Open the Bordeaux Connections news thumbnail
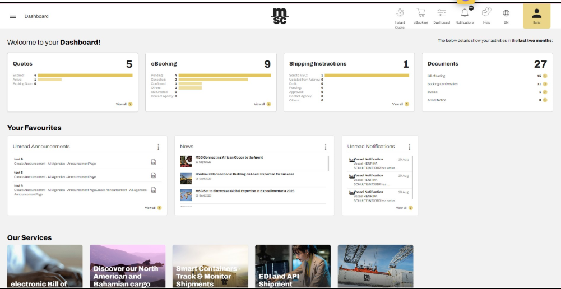Viewport: 561px width, 289px height. (x=186, y=178)
